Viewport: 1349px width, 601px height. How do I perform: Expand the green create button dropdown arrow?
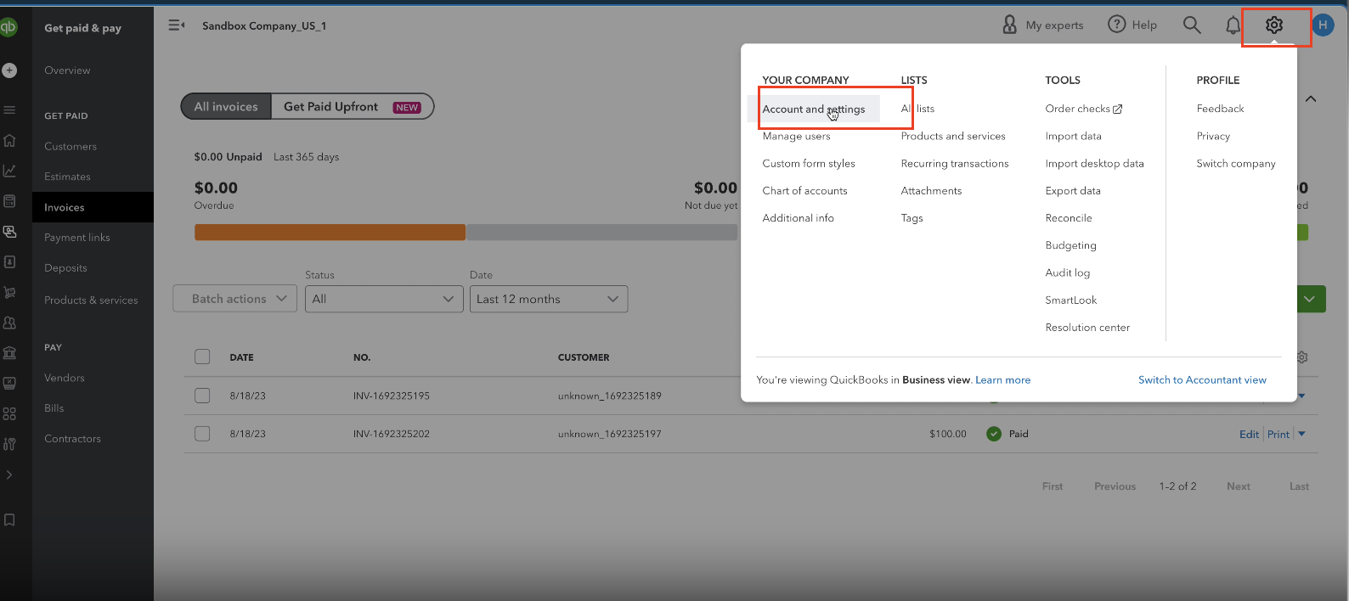coord(1311,299)
